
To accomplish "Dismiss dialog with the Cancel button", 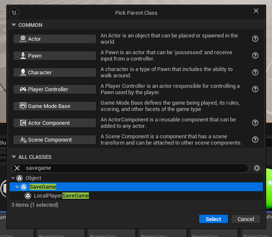I will coord(246,219).
